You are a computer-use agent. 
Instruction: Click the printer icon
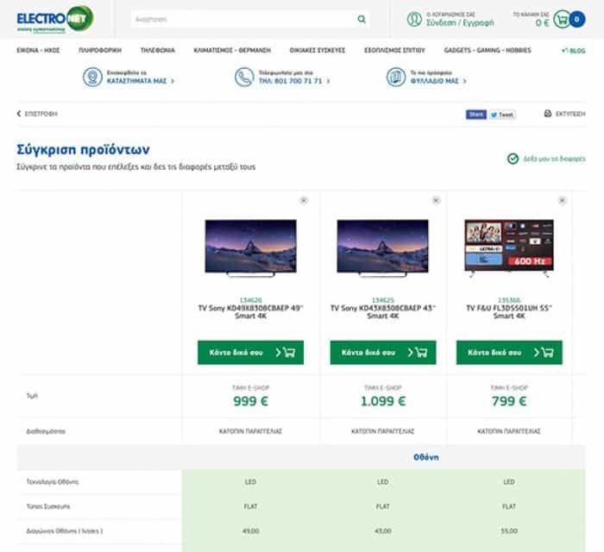pos(548,114)
